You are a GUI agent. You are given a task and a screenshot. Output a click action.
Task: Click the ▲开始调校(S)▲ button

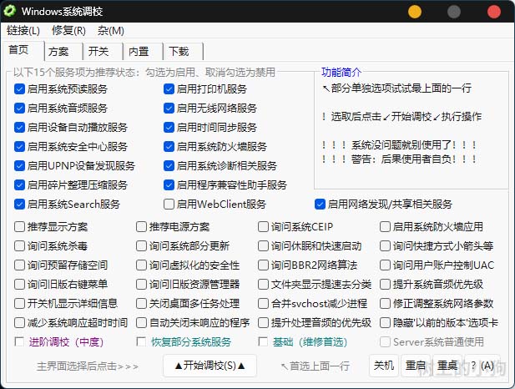tap(210, 366)
